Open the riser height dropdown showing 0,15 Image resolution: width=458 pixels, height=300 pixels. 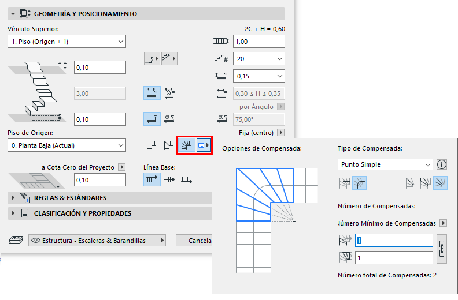259,76
